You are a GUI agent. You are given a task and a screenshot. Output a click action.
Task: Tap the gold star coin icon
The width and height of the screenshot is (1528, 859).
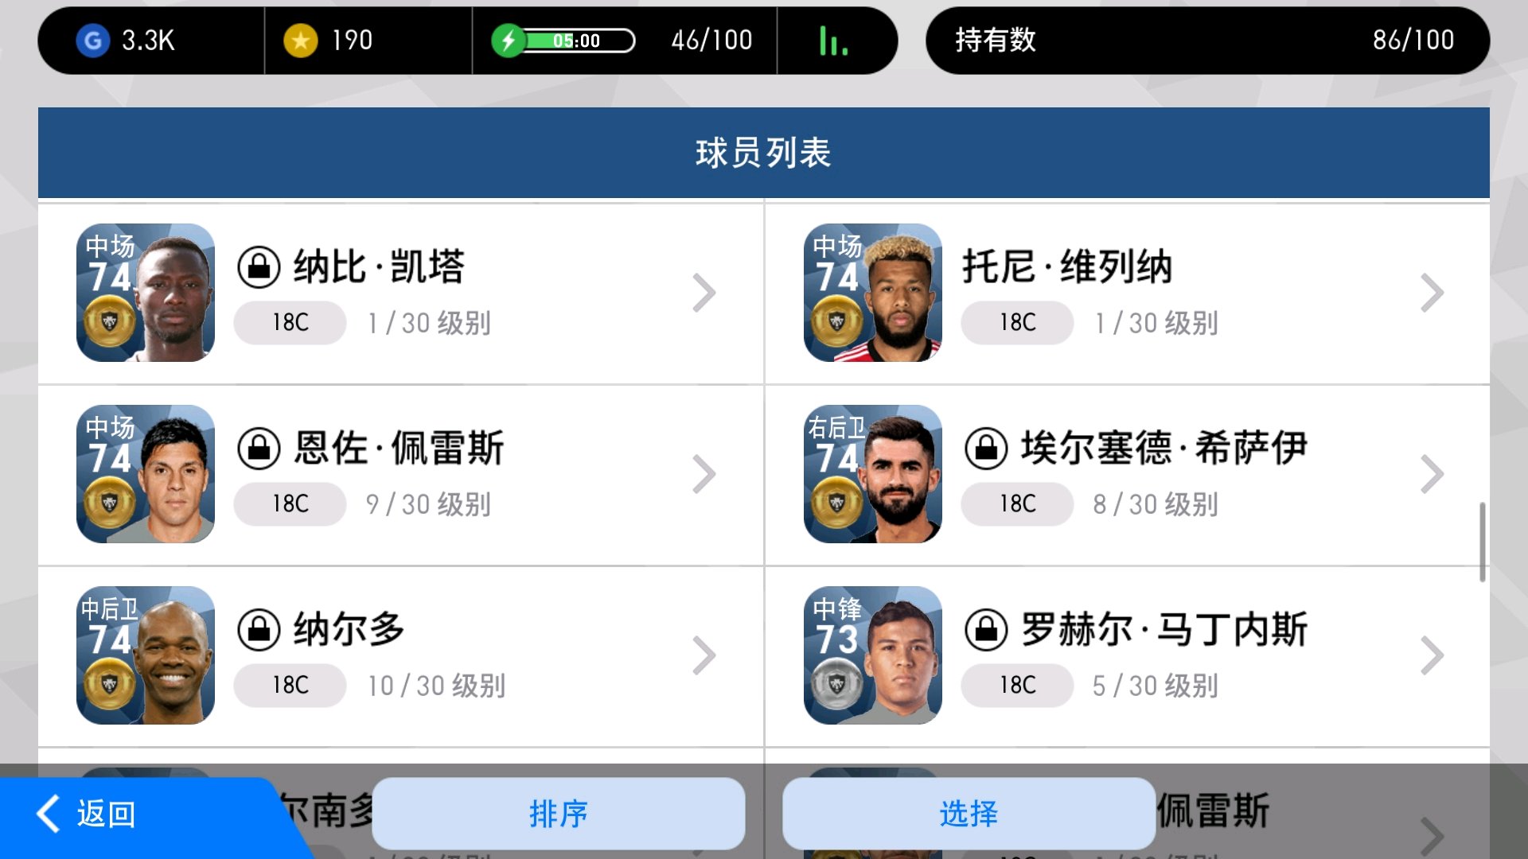click(301, 41)
